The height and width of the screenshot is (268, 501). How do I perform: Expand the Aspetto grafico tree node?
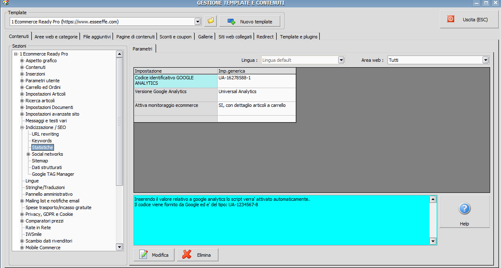coord(22,61)
